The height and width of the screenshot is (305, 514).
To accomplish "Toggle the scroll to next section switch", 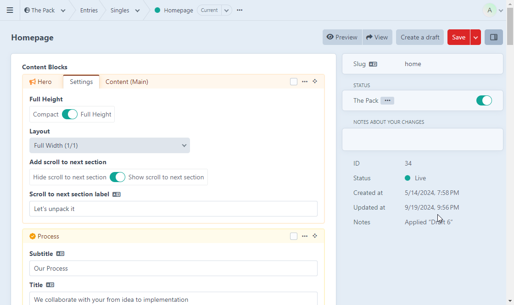I will (x=117, y=177).
